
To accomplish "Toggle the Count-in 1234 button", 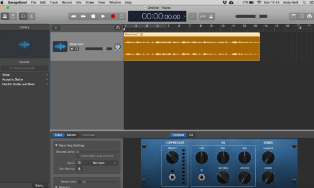I will tap(203, 16).
